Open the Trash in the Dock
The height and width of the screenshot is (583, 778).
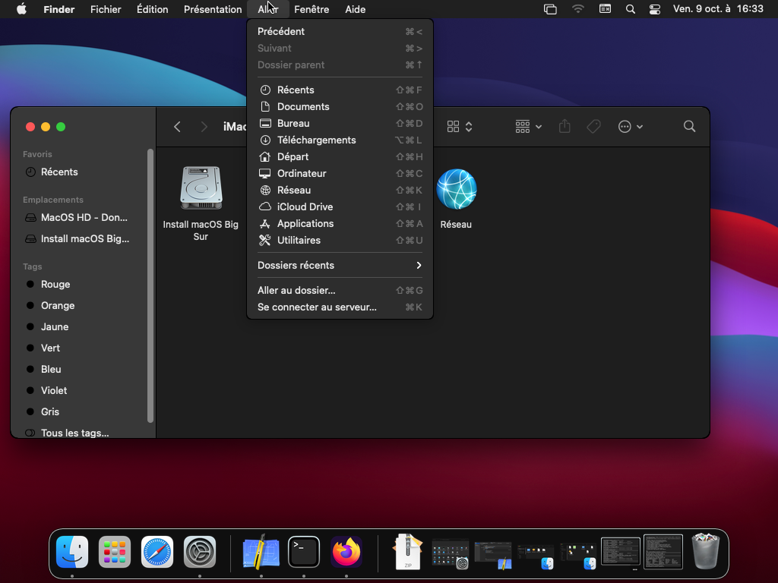point(706,551)
